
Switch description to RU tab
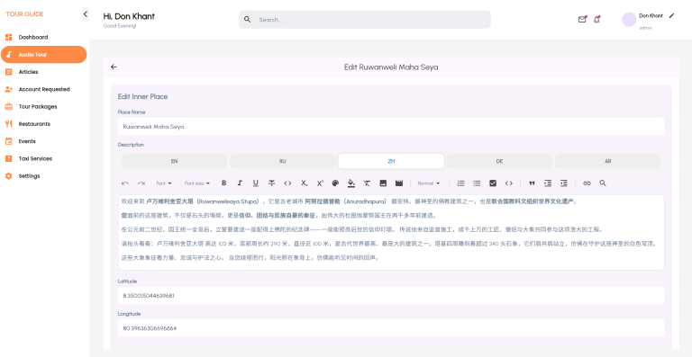click(x=282, y=161)
